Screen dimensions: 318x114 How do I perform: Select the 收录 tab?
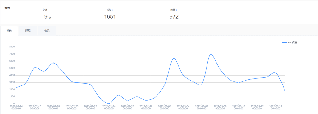[x=47, y=31]
